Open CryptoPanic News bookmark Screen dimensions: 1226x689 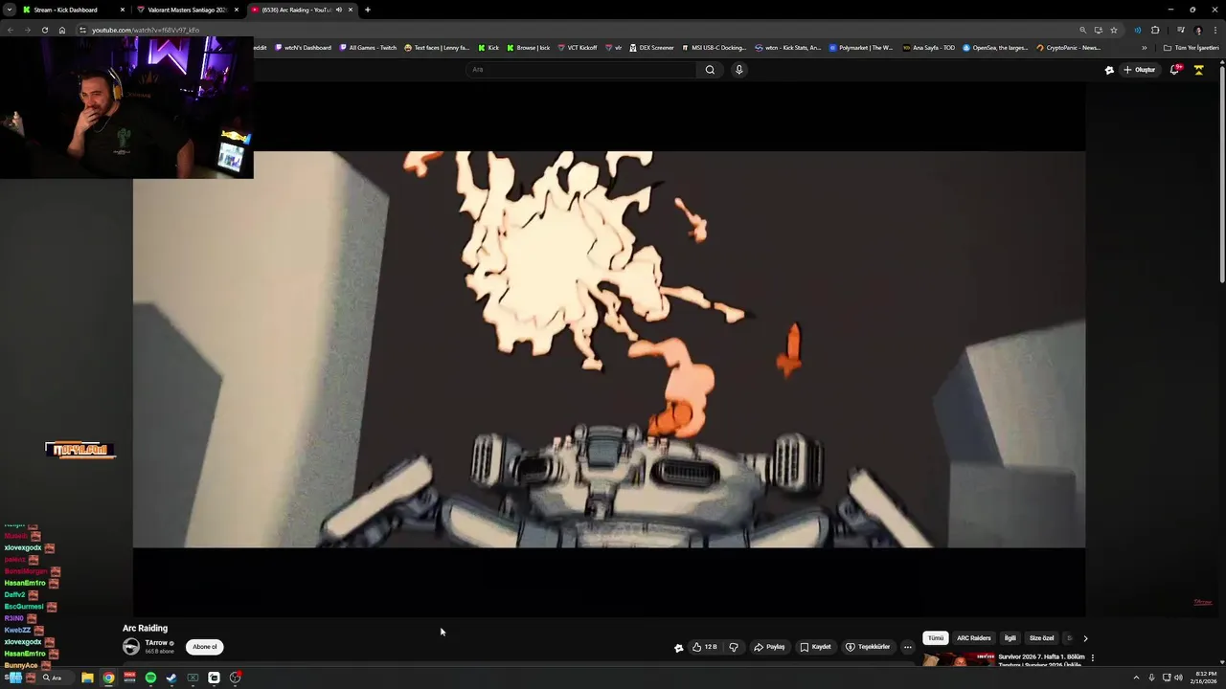[1068, 48]
